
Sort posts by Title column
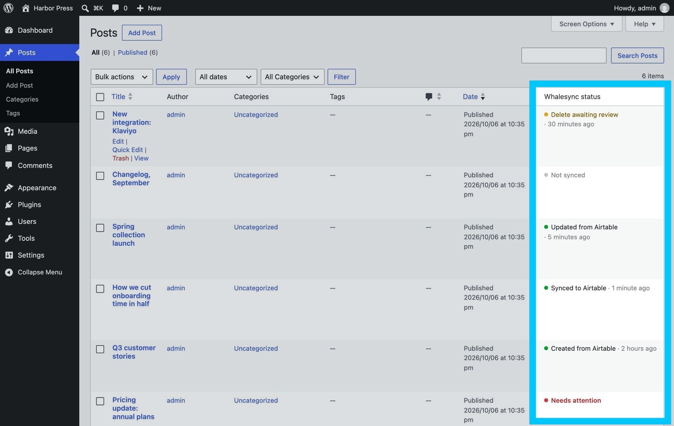click(122, 97)
